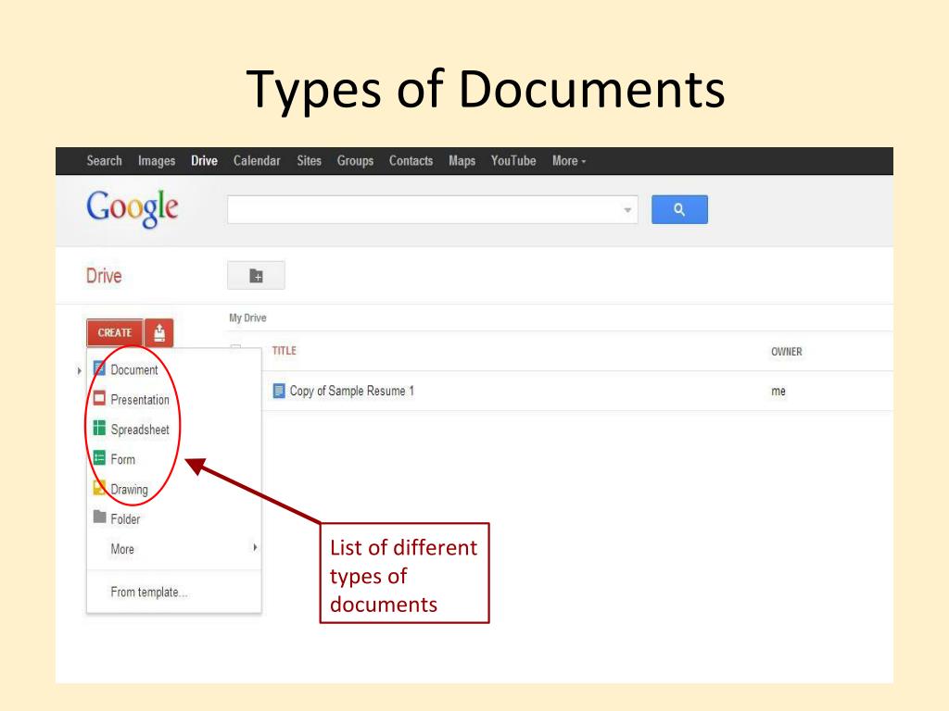Open Calendar in the top navigation bar
Viewport: 949px width, 711px height.
[257, 161]
